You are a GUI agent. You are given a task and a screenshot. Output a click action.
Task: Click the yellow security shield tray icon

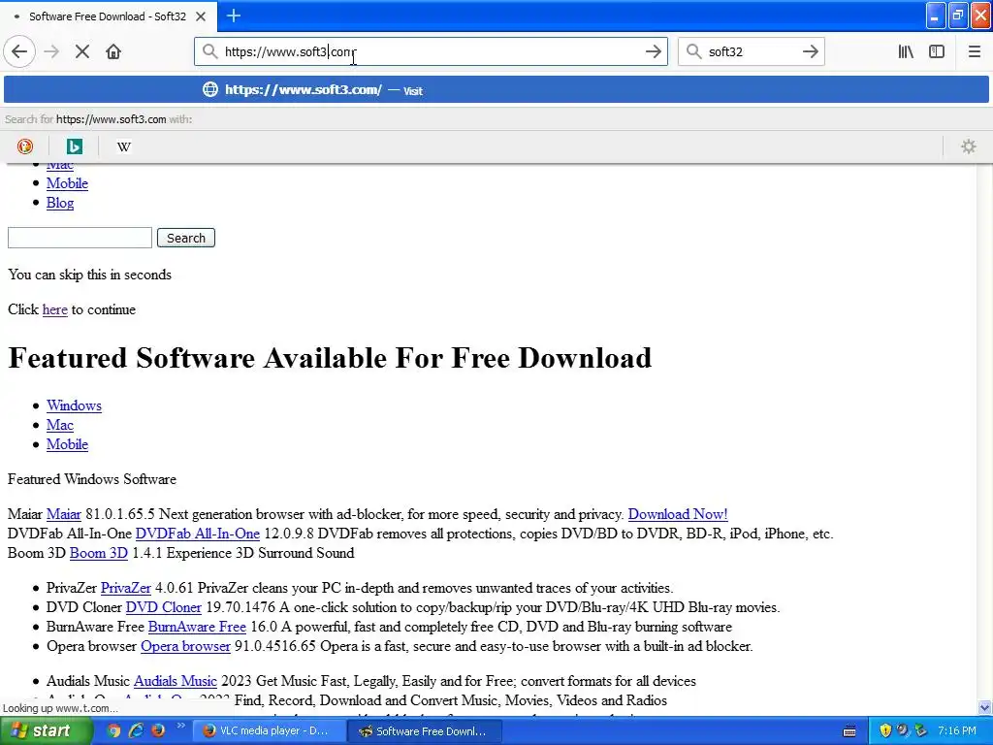click(885, 731)
